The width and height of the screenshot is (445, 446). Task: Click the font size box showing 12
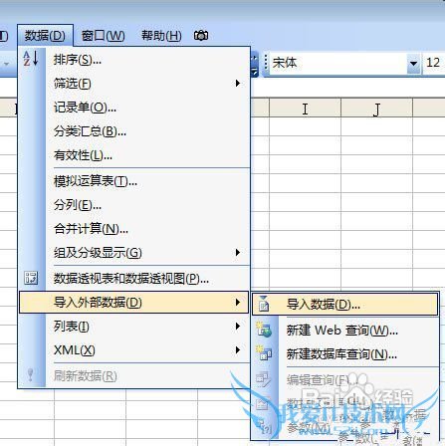(433, 63)
